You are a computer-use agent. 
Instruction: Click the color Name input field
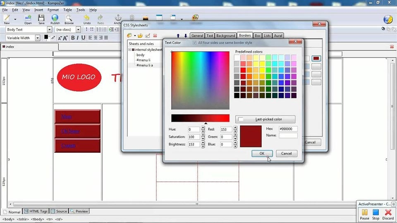click(288, 135)
